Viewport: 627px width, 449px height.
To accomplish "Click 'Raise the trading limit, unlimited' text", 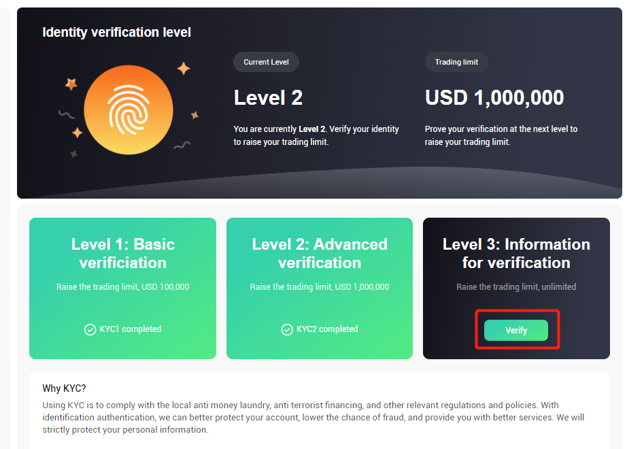I will pyautogui.click(x=516, y=286).
